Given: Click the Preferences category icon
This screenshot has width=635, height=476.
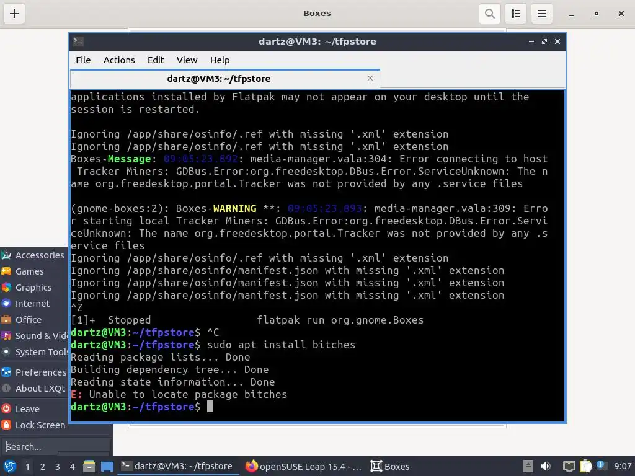Looking at the screenshot, I should [6, 372].
